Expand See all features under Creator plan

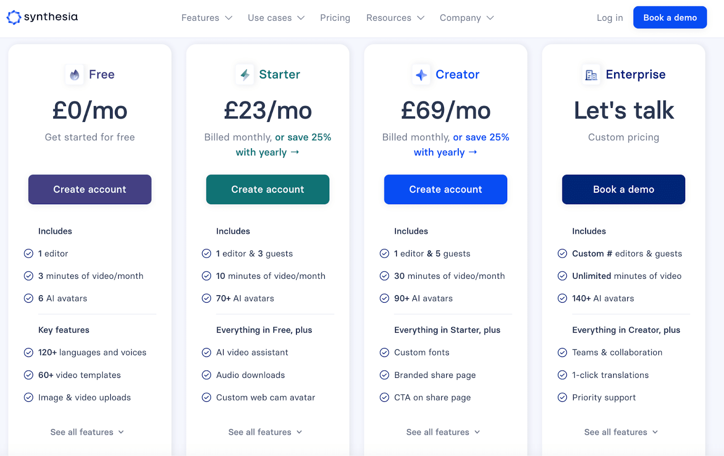pos(443,432)
